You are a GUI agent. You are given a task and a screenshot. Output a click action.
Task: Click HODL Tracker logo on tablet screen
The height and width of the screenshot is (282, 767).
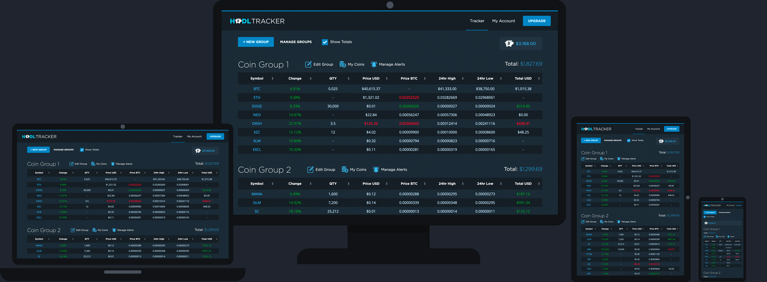click(x=596, y=129)
